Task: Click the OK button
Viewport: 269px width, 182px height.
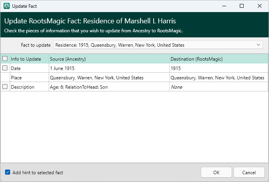Action: [x=216, y=172]
